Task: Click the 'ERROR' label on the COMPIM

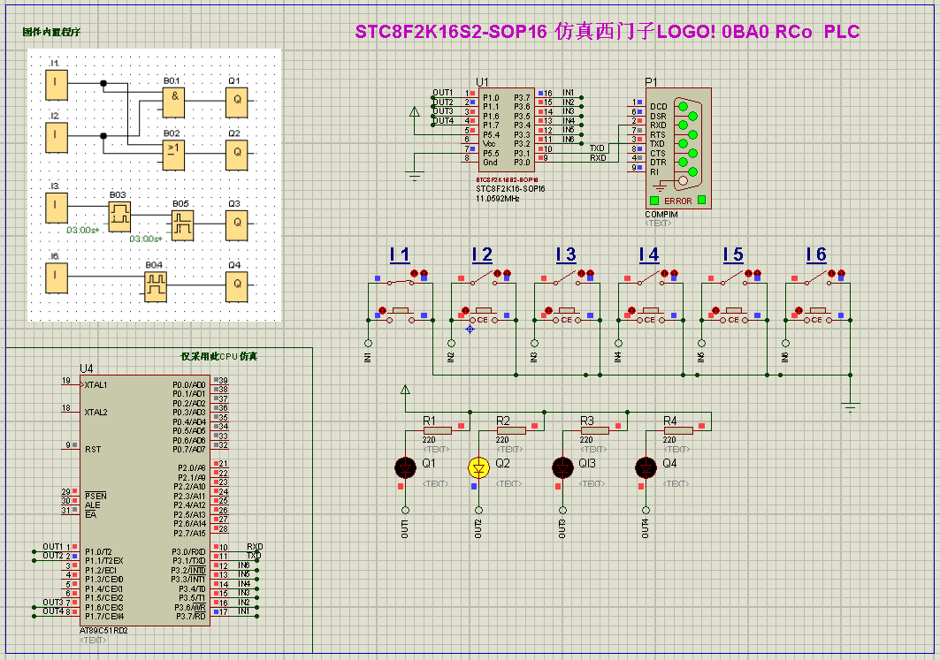Action: tap(678, 201)
